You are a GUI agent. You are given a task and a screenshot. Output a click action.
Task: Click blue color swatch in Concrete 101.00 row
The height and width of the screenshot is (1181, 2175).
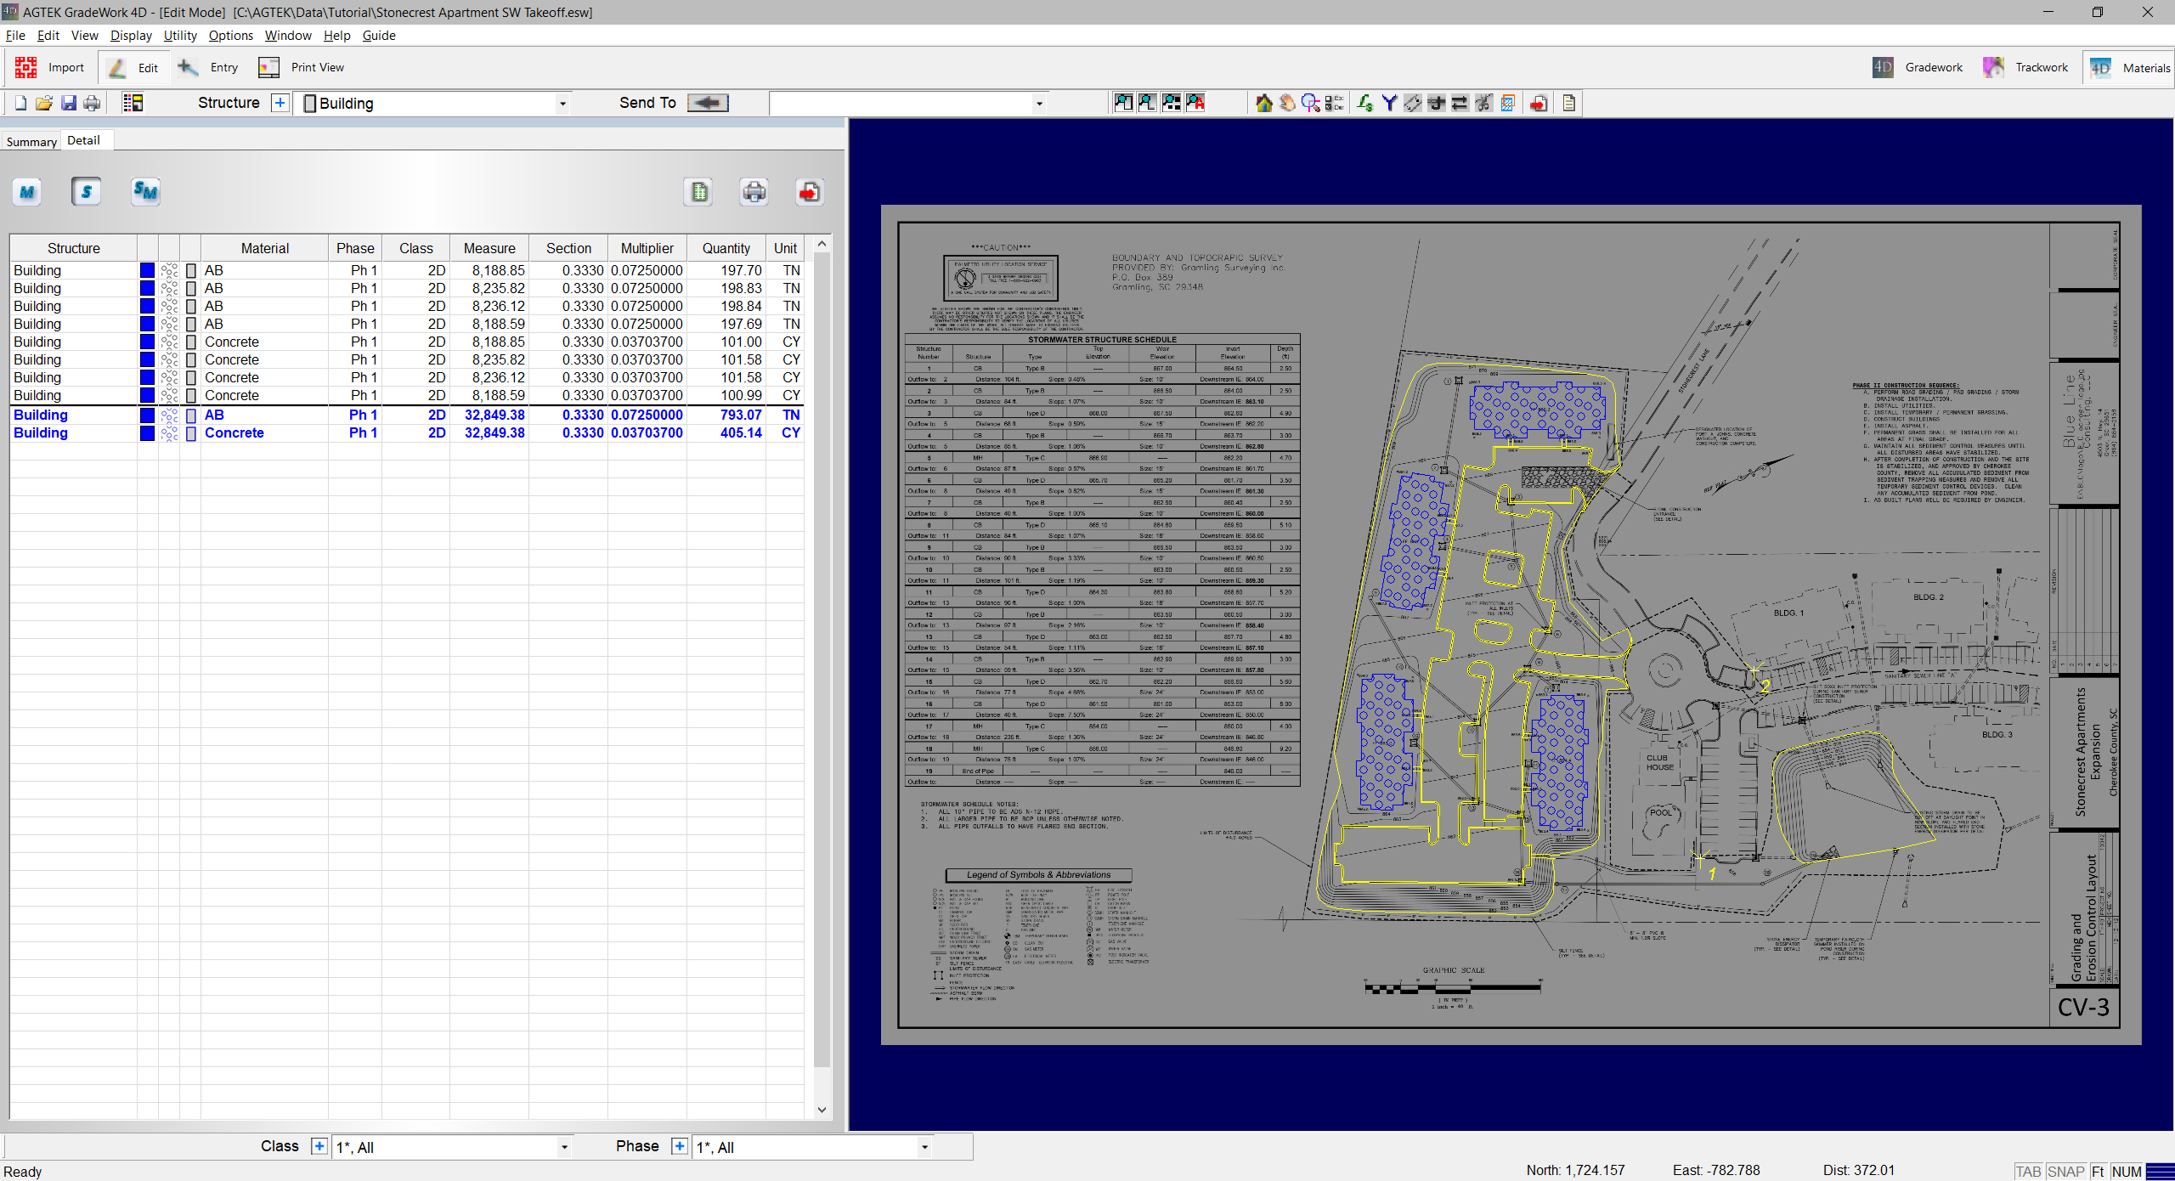[147, 342]
